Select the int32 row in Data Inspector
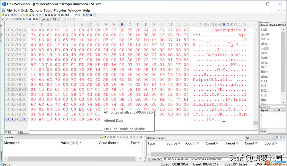287x166 pixels. coord(265,48)
